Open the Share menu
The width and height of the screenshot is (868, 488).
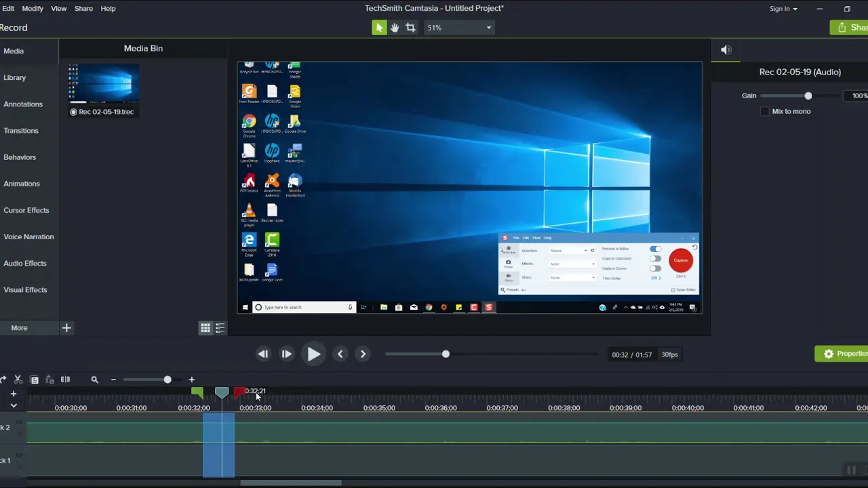tap(84, 8)
